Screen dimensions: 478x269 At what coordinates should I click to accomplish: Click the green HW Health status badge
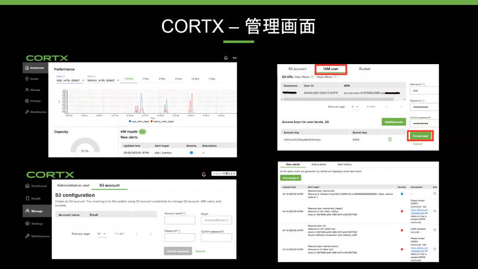coord(142,132)
